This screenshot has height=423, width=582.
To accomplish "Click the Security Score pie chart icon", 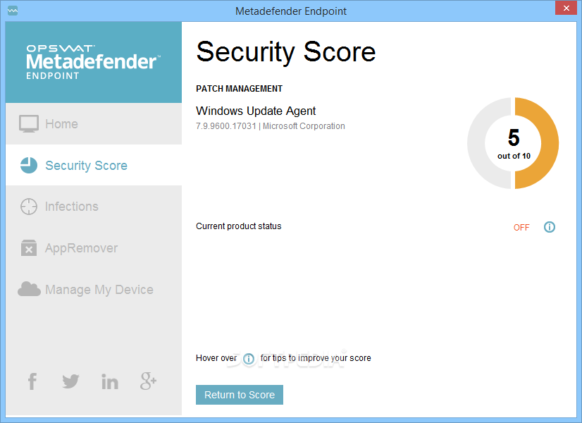I will (29, 165).
